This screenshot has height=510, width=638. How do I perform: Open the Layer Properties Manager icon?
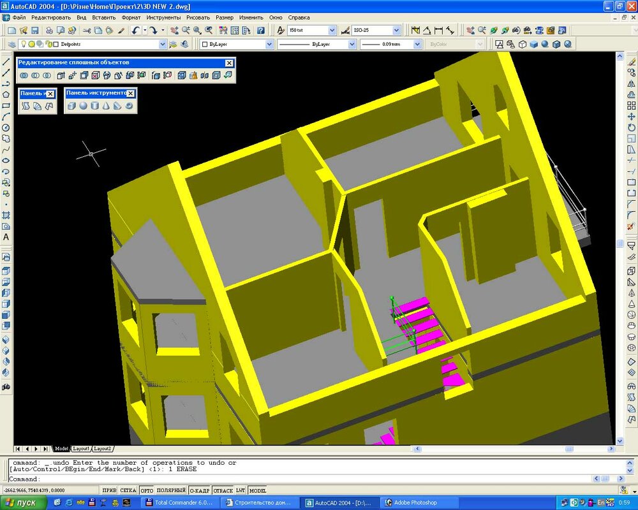[12, 44]
